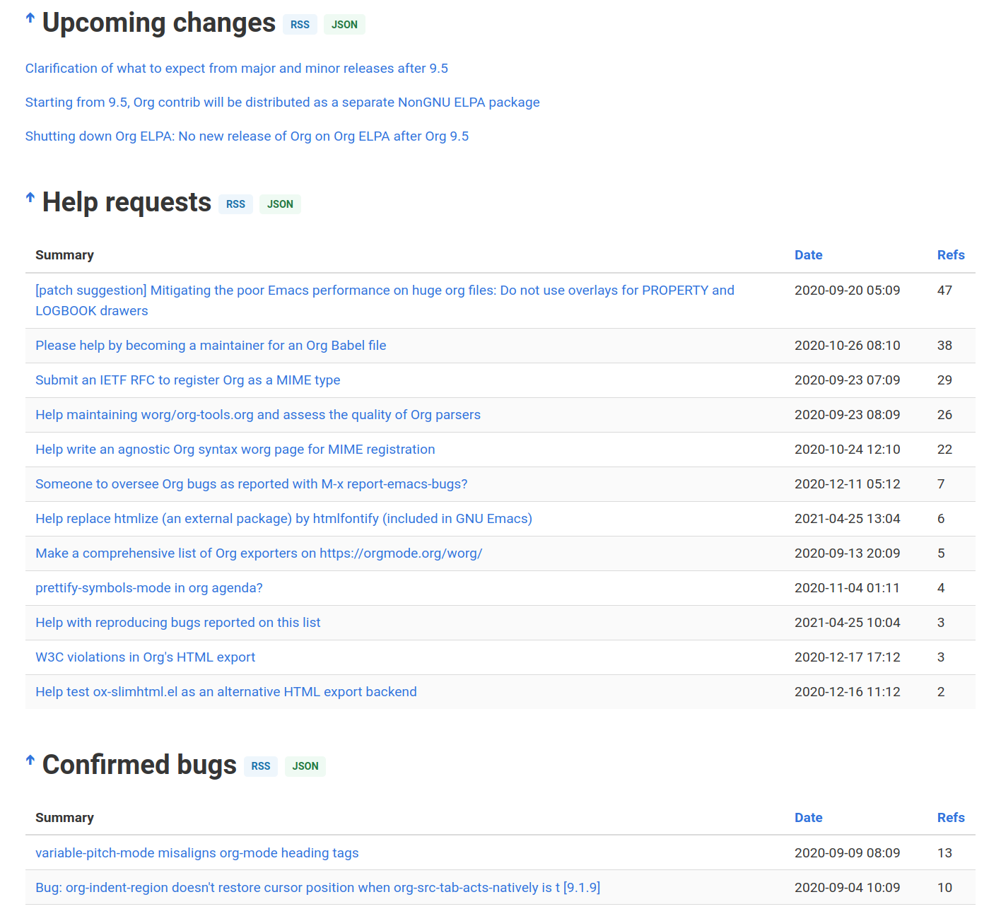Open the RSS feed for Upcoming changes

coord(300,24)
